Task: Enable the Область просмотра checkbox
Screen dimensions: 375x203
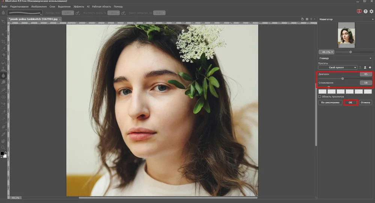Action: click(x=319, y=96)
